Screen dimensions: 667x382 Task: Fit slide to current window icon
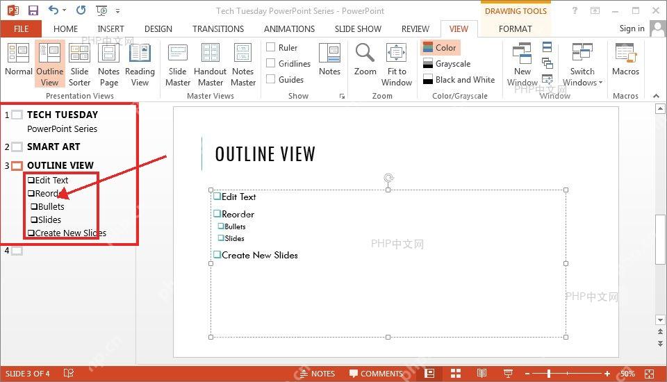pos(649,374)
